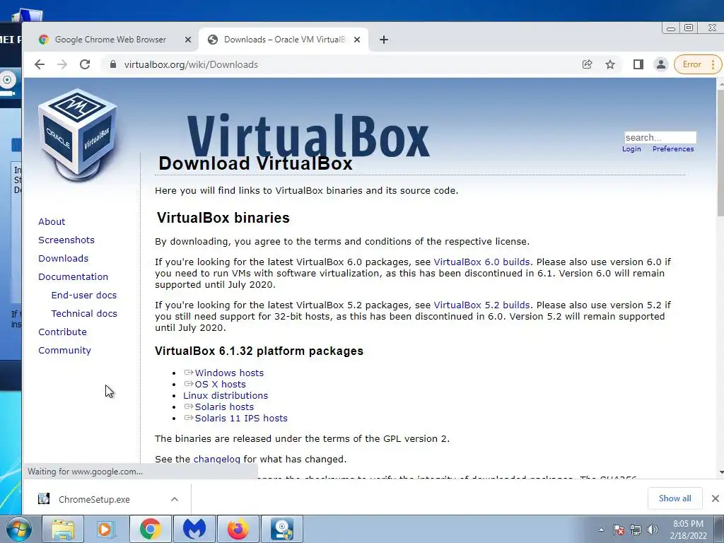The width and height of the screenshot is (724, 543).
Task: Open a new tab with the plus button
Action: pyautogui.click(x=384, y=40)
